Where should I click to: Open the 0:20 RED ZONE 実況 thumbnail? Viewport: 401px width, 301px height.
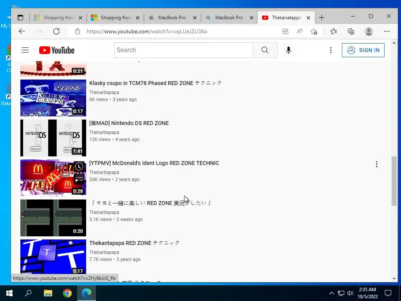tap(53, 218)
